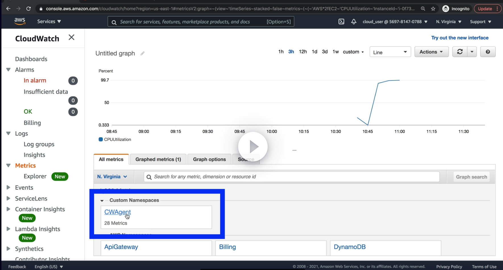Click the browser address bar
The image size is (503, 270).
coord(230,9)
